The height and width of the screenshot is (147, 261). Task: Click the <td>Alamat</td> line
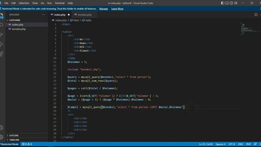[85, 51]
